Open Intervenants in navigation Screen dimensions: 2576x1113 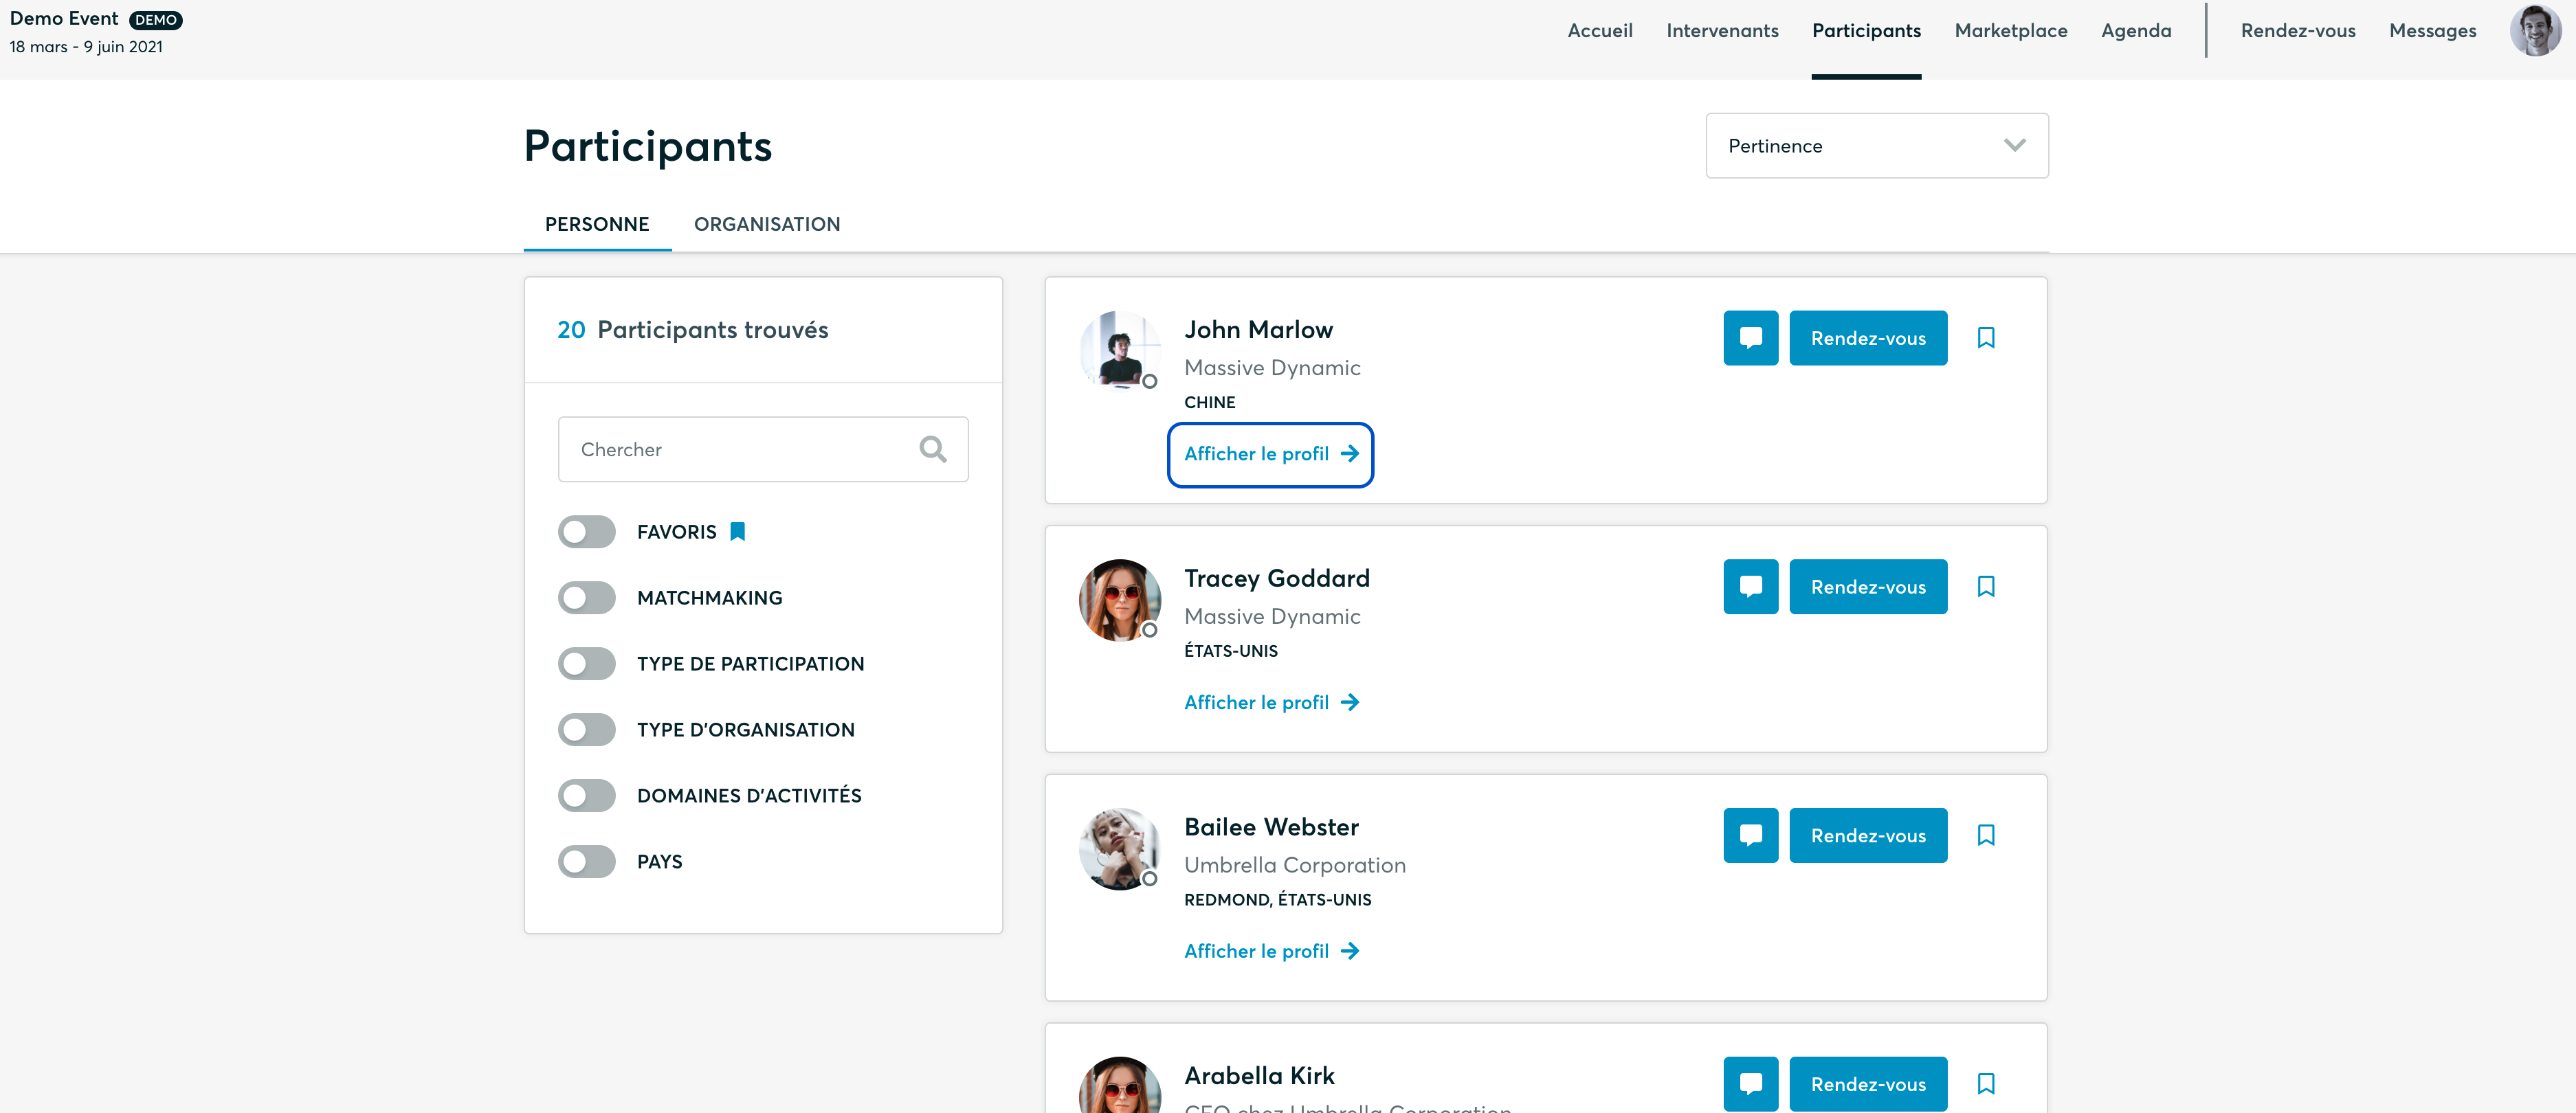pyautogui.click(x=1722, y=31)
